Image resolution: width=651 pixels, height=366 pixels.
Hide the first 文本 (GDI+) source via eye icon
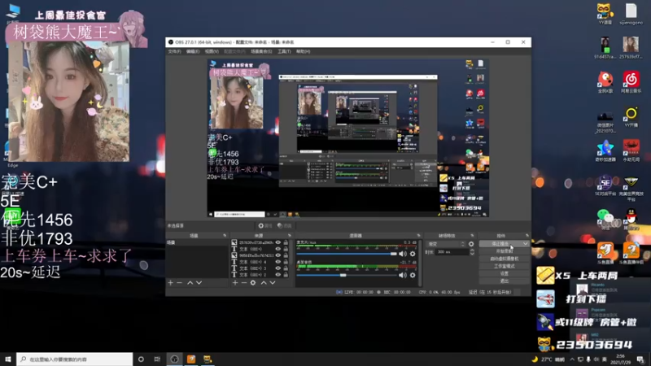(x=278, y=249)
